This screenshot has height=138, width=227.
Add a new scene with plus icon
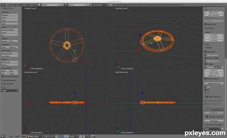point(86,5)
